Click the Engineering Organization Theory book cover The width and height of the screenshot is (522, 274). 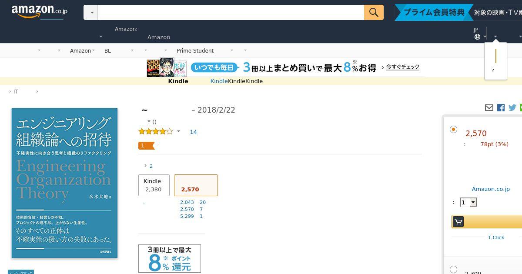64,183
